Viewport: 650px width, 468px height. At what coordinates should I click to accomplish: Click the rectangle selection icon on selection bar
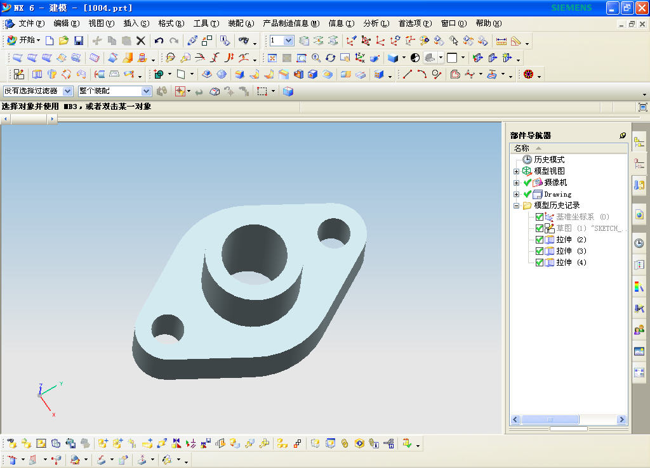point(262,91)
